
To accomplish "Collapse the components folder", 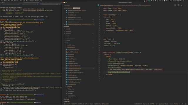I will 71,47.
